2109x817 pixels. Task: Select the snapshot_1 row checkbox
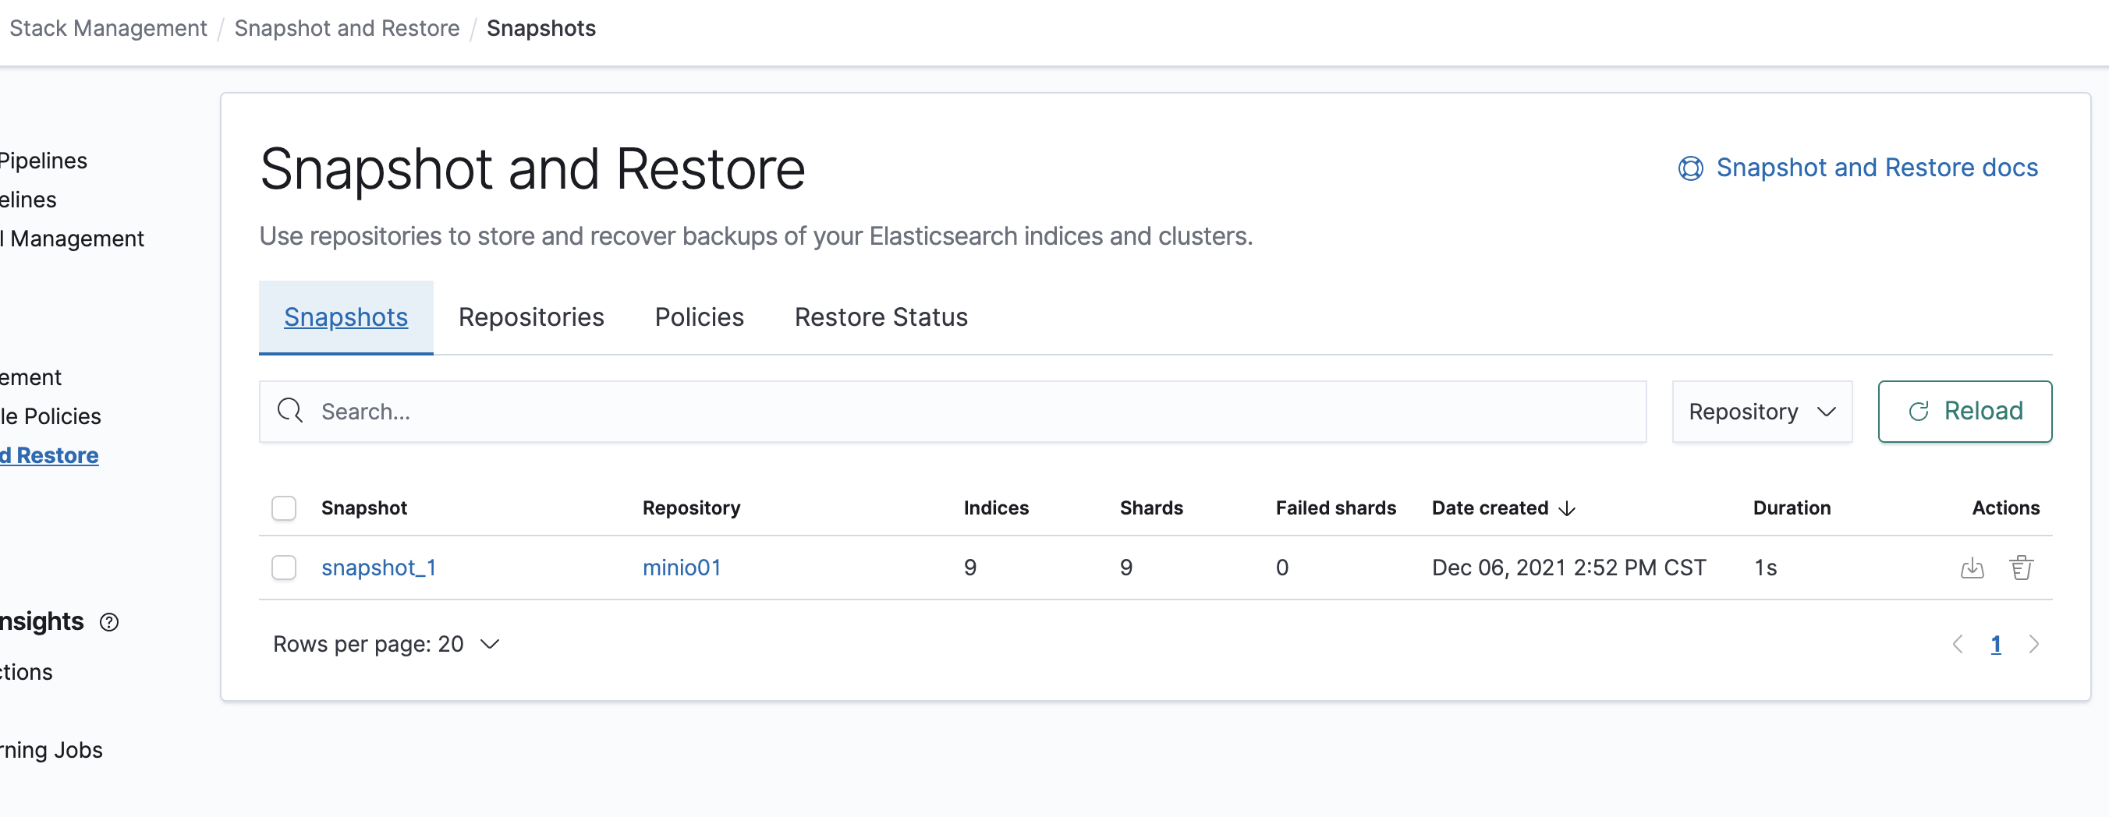(x=283, y=568)
